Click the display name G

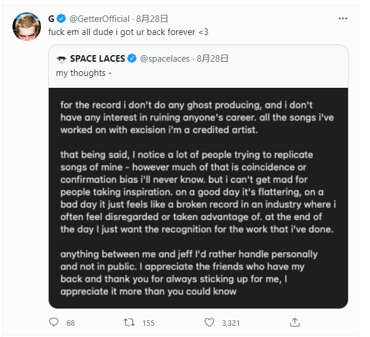[51, 19]
